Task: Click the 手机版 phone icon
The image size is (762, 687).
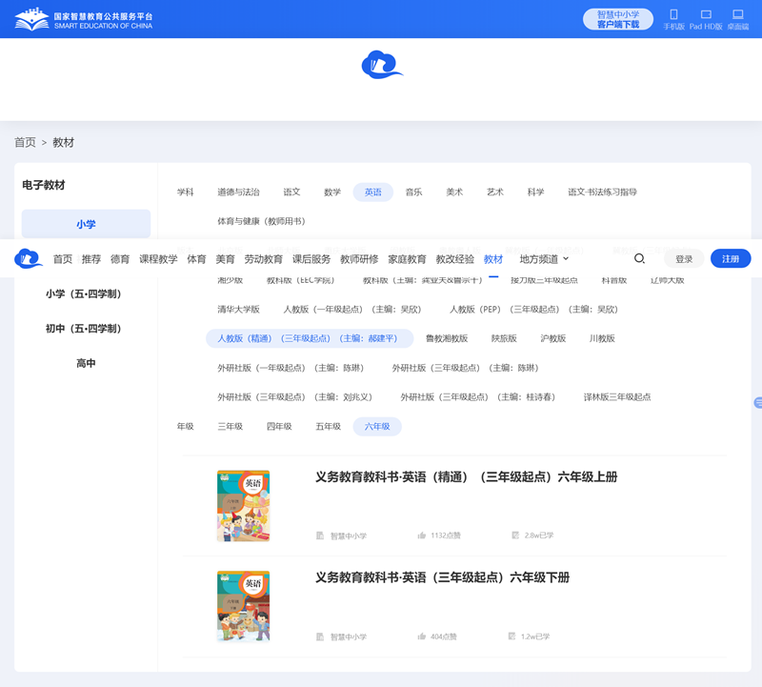Action: click(673, 15)
